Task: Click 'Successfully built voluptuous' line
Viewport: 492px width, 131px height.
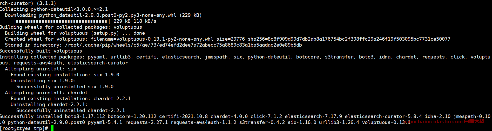Action: tap(41, 51)
